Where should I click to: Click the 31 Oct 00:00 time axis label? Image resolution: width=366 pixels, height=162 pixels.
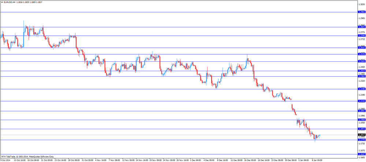click(x=87, y=161)
